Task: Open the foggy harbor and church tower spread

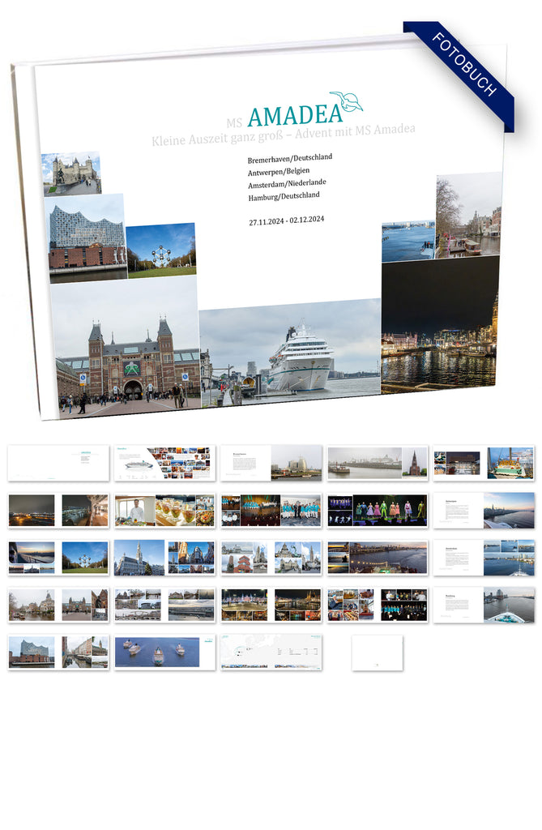Action: click(x=378, y=463)
